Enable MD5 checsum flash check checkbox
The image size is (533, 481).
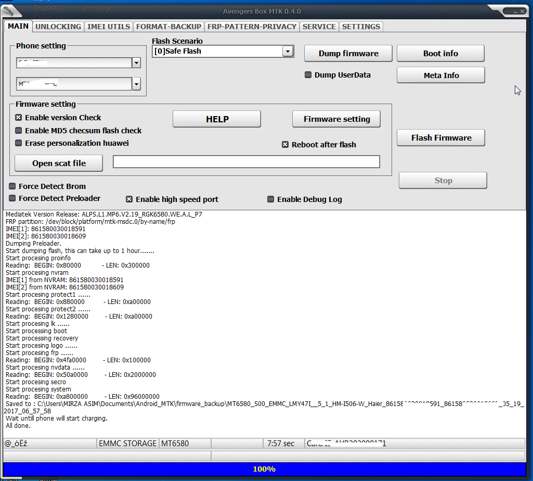(19, 130)
